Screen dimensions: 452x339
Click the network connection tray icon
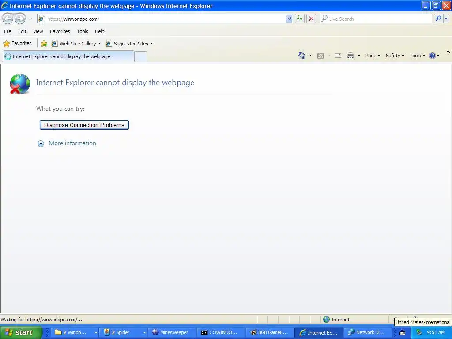(419, 332)
